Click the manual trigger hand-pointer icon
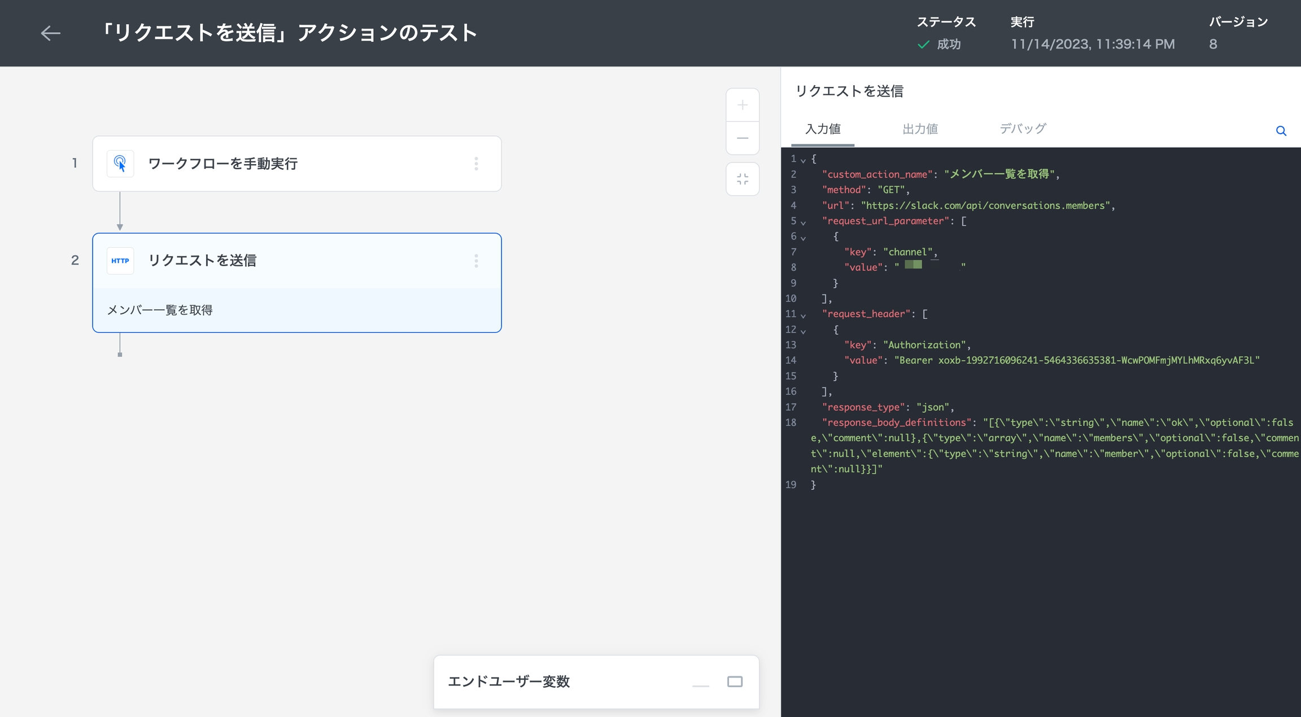1301x717 pixels. [120, 164]
